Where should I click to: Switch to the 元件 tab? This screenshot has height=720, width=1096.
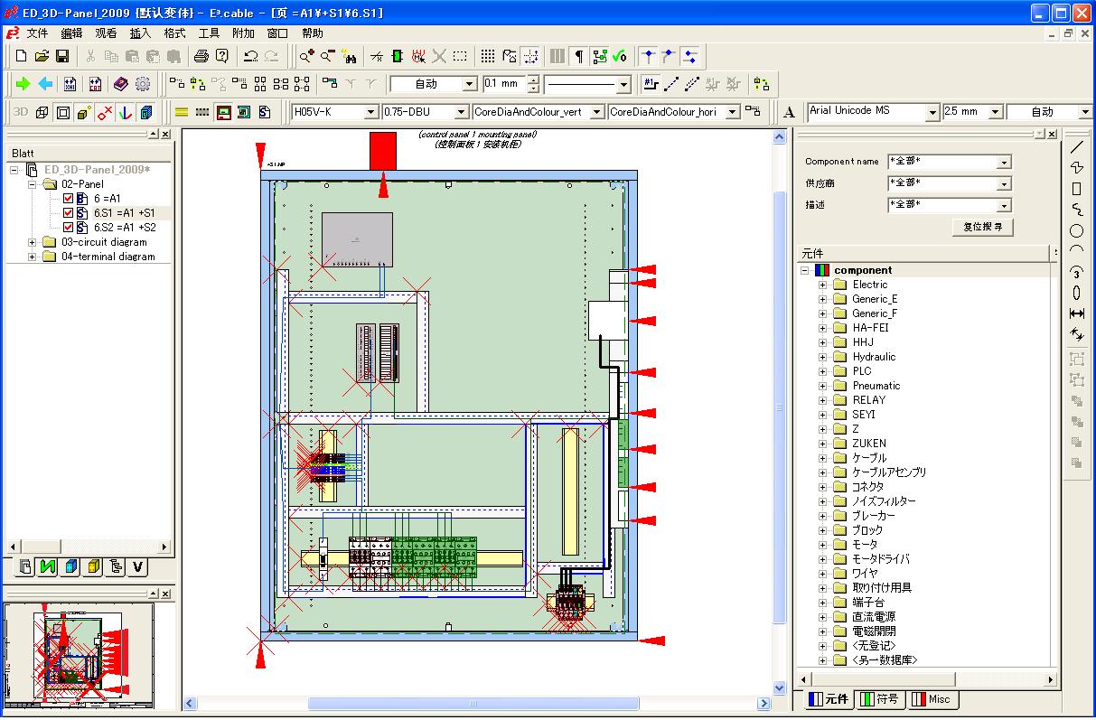828,699
